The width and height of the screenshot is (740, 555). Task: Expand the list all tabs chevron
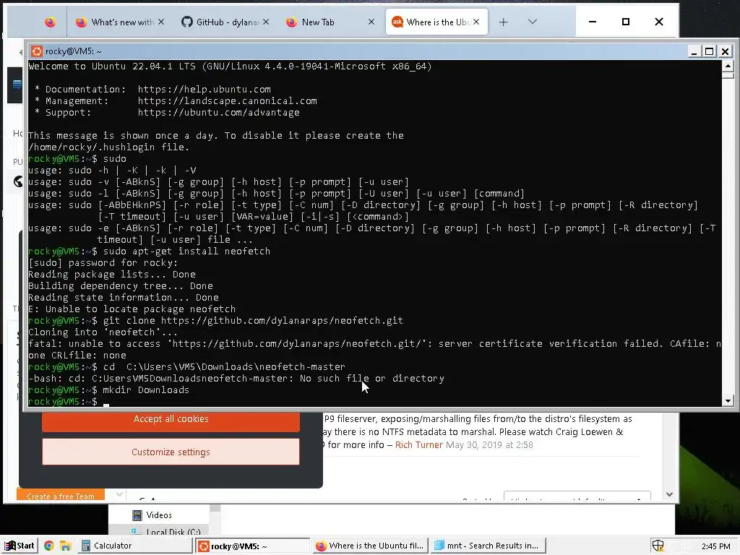pyautogui.click(x=533, y=22)
